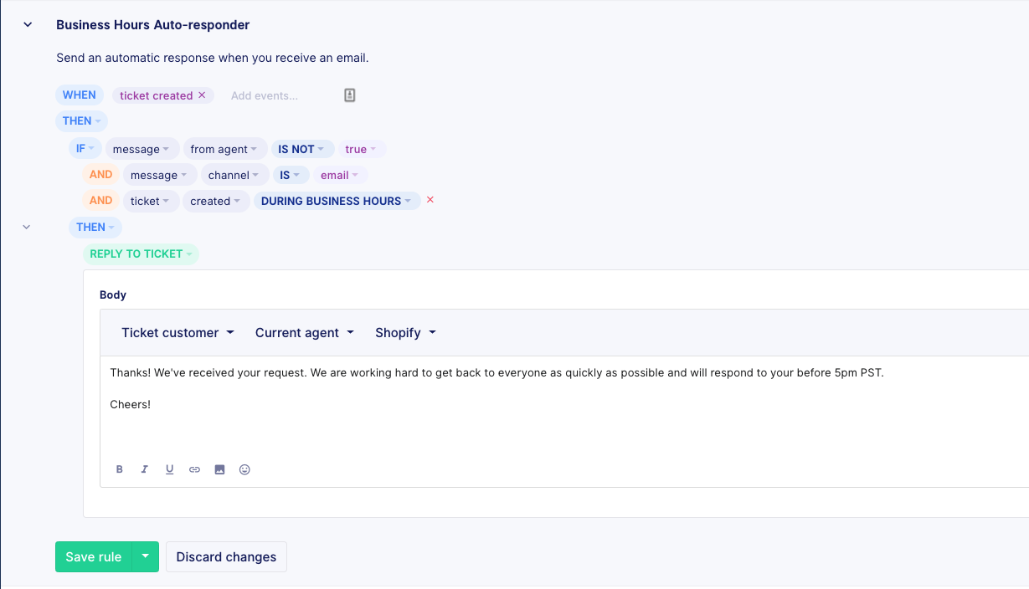Open the ticket object dropdown

tap(151, 201)
